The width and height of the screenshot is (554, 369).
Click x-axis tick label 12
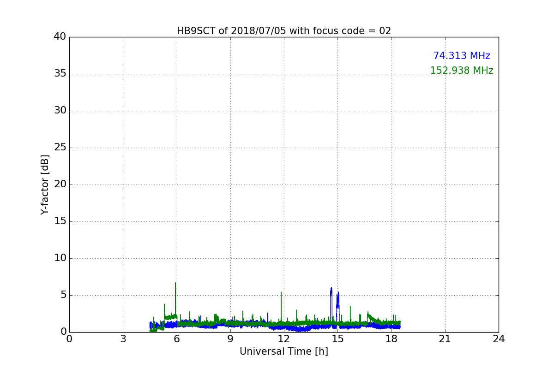point(284,339)
